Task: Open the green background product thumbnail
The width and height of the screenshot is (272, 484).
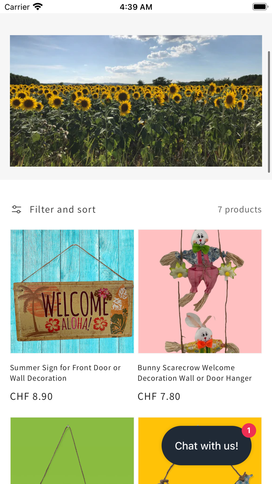Action: point(72,451)
